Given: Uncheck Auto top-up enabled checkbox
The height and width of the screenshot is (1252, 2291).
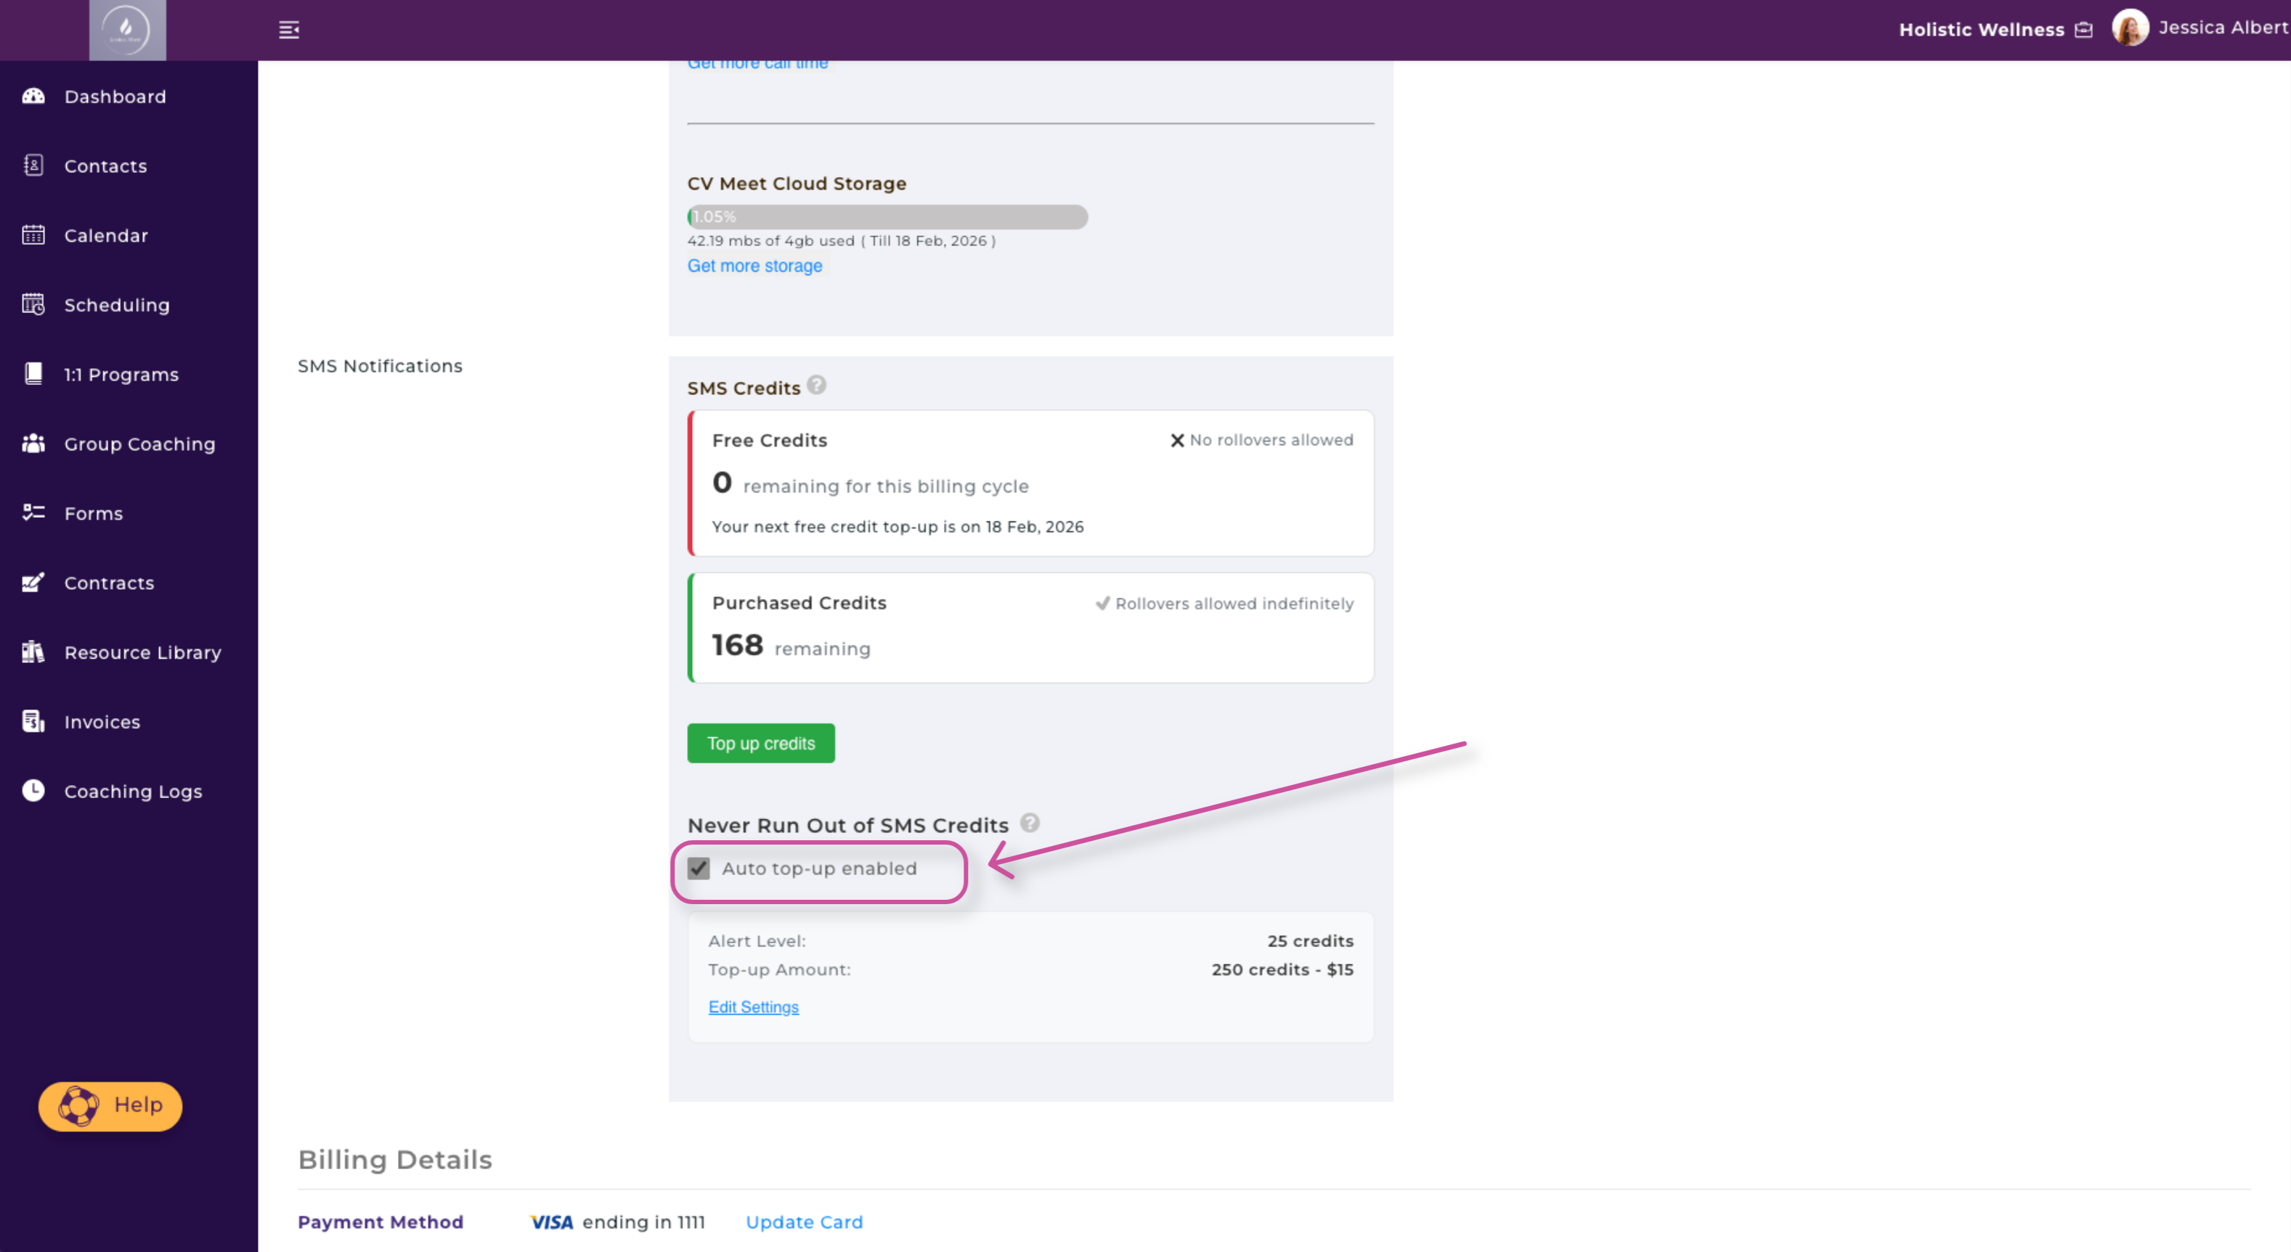Looking at the screenshot, I should point(699,869).
